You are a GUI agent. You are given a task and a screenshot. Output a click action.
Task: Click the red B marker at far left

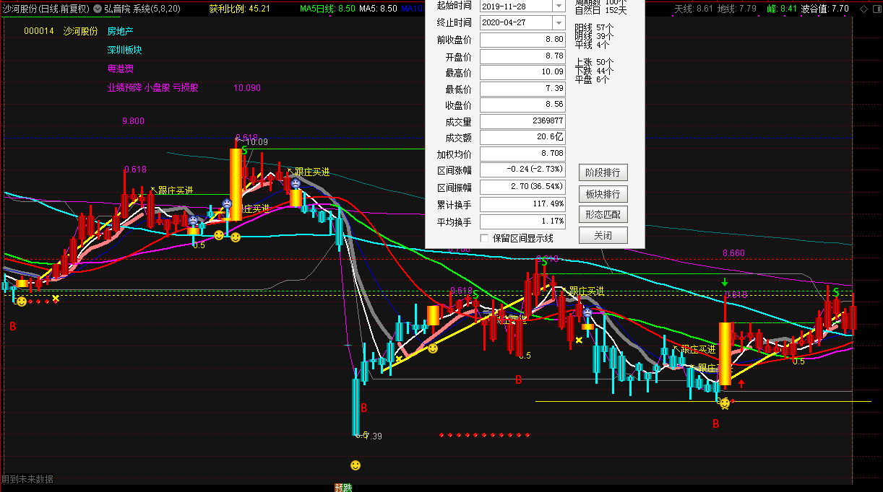pos(12,326)
